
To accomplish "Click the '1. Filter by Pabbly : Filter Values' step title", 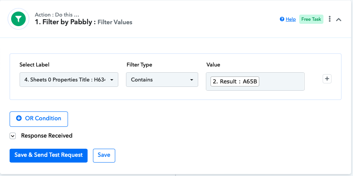I will tap(83, 22).
